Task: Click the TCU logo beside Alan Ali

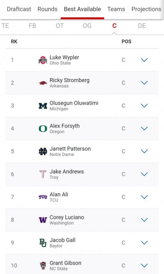Action: (43, 197)
